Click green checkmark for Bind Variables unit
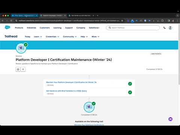 (130, 92)
